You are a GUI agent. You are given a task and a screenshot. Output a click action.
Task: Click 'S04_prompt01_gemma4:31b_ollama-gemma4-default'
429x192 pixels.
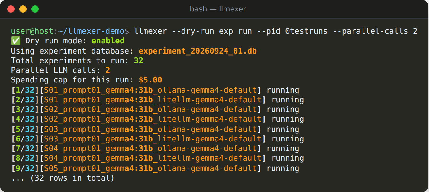150,149
